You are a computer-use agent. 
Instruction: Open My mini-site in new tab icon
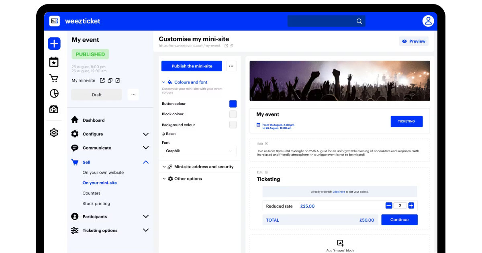coord(102,80)
